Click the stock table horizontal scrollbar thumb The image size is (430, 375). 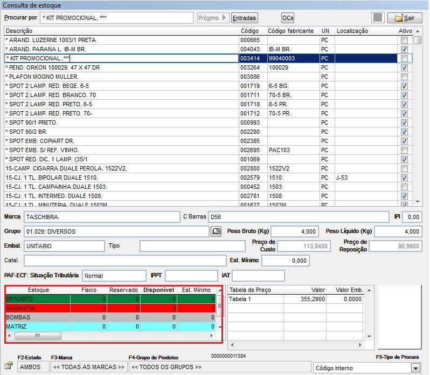coord(38,336)
